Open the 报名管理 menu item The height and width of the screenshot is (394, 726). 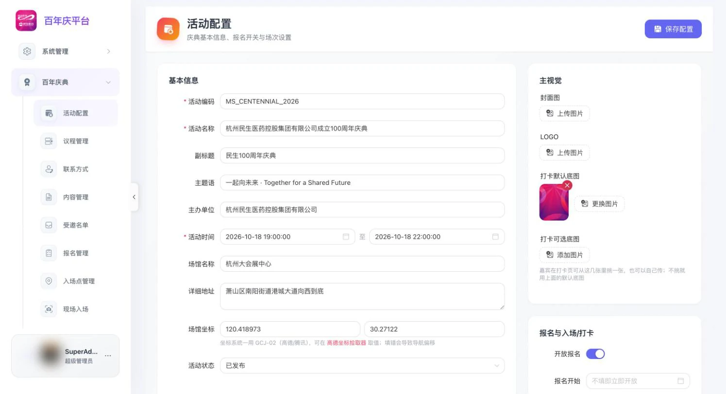pos(76,253)
